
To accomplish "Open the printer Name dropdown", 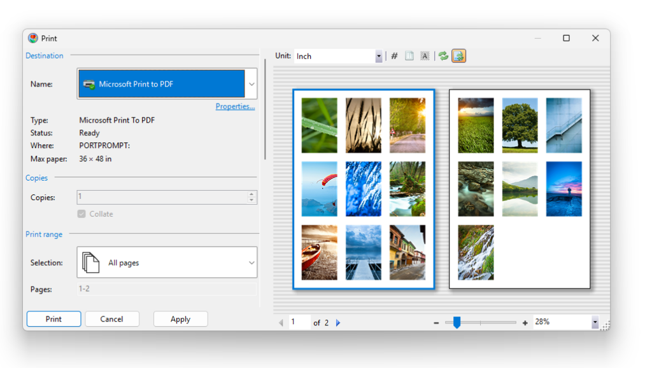I will pyautogui.click(x=251, y=83).
